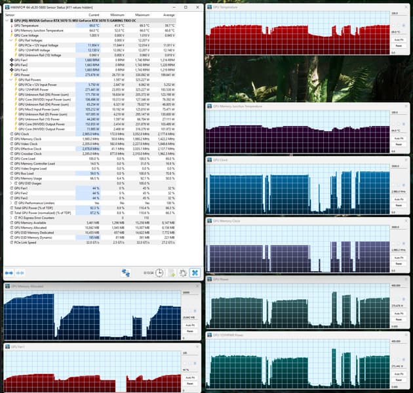Click Auto Fit in GPU Memory Clock graph
The height and width of the screenshot is (393, 413).
click(x=399, y=258)
